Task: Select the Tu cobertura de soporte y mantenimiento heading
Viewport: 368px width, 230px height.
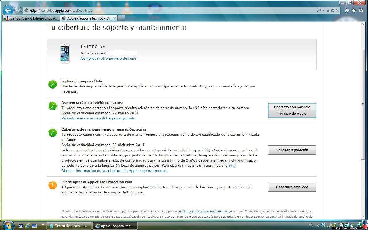Action: (117, 28)
